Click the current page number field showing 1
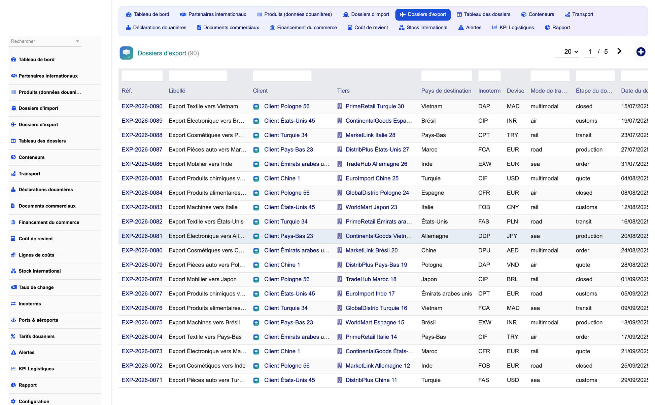This screenshot has height=405, width=655. [x=590, y=52]
